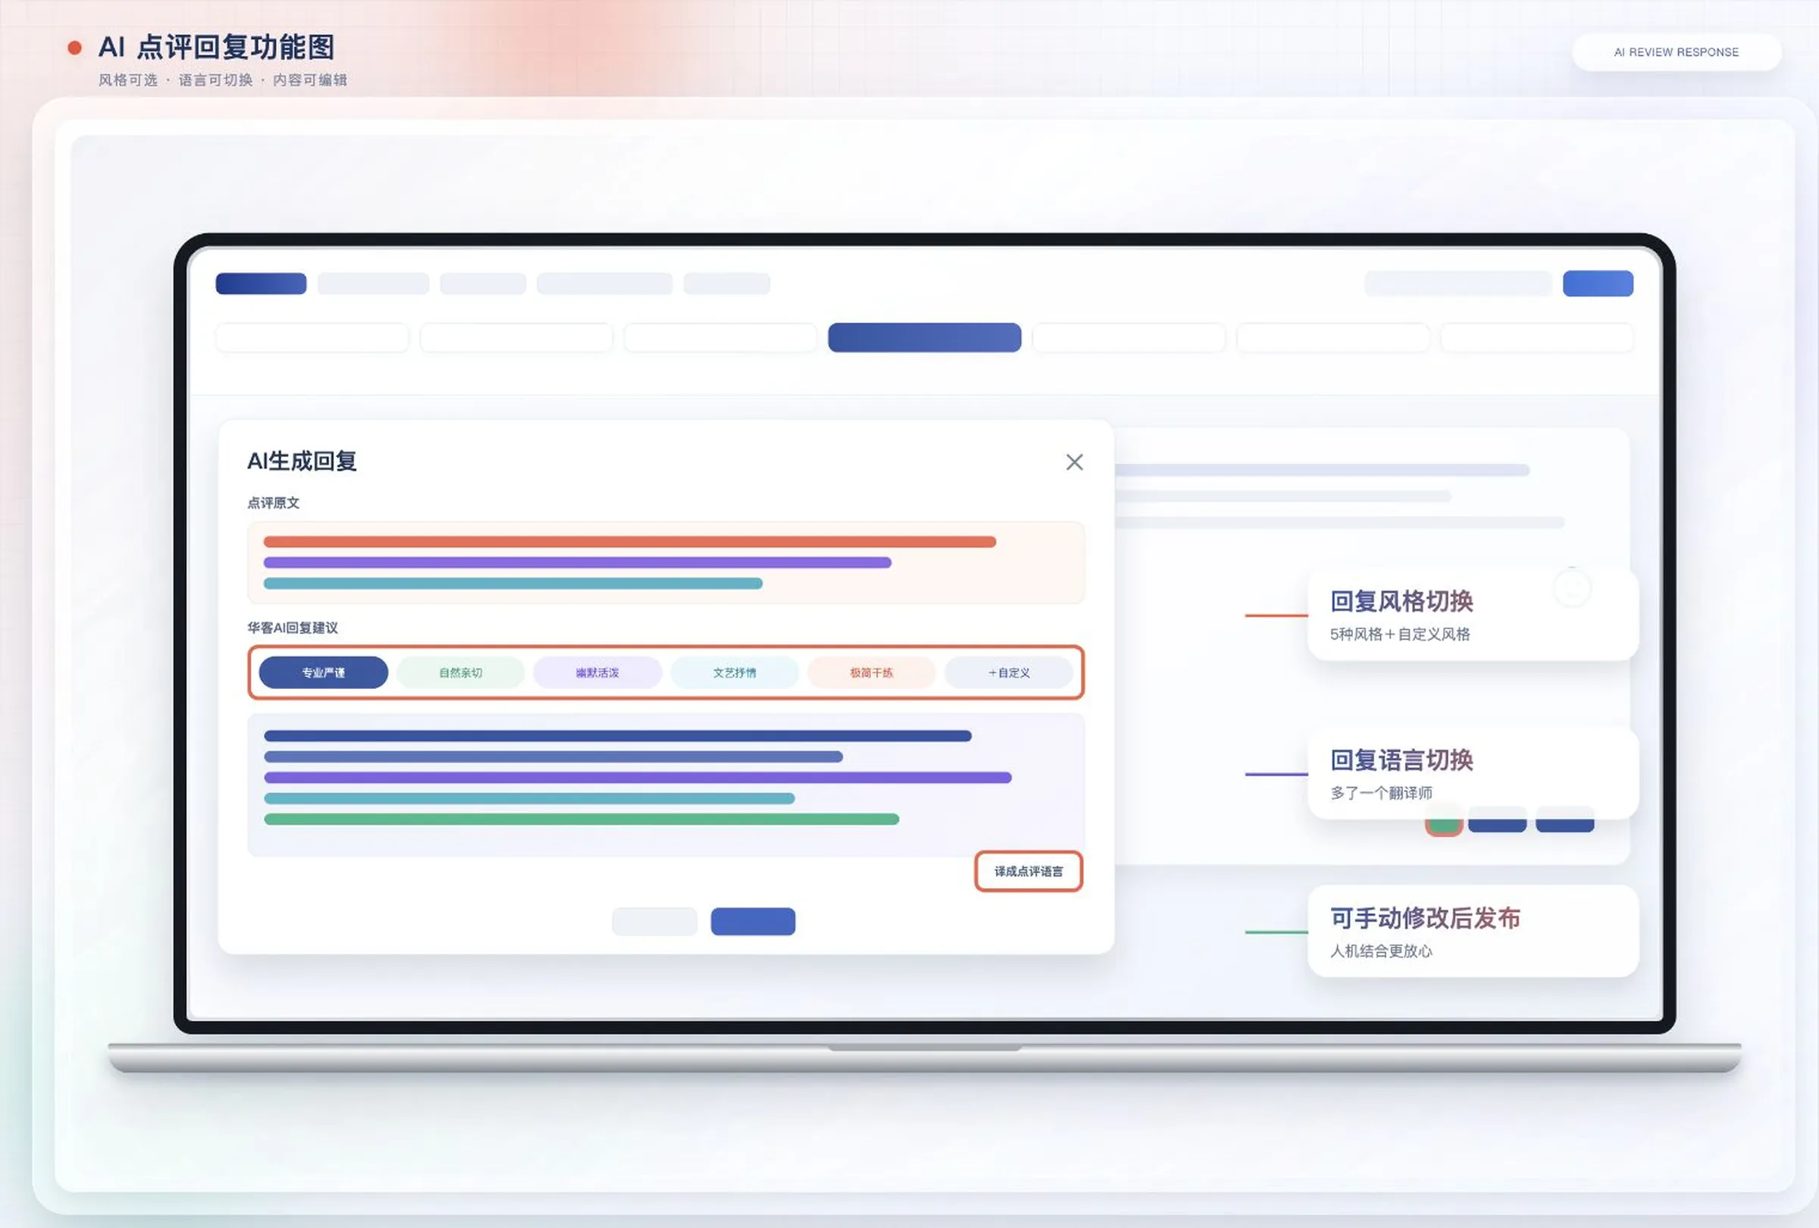Click the 回复语言切换 callout card
Image resolution: width=1819 pixels, height=1228 pixels.
click(x=1473, y=773)
